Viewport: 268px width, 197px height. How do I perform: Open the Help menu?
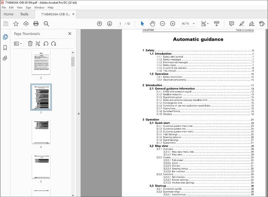51,7
